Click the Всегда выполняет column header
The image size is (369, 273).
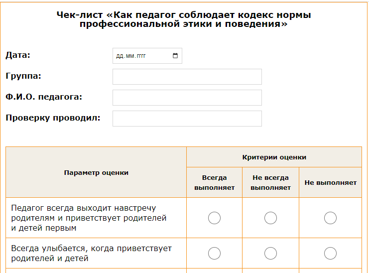(214, 182)
